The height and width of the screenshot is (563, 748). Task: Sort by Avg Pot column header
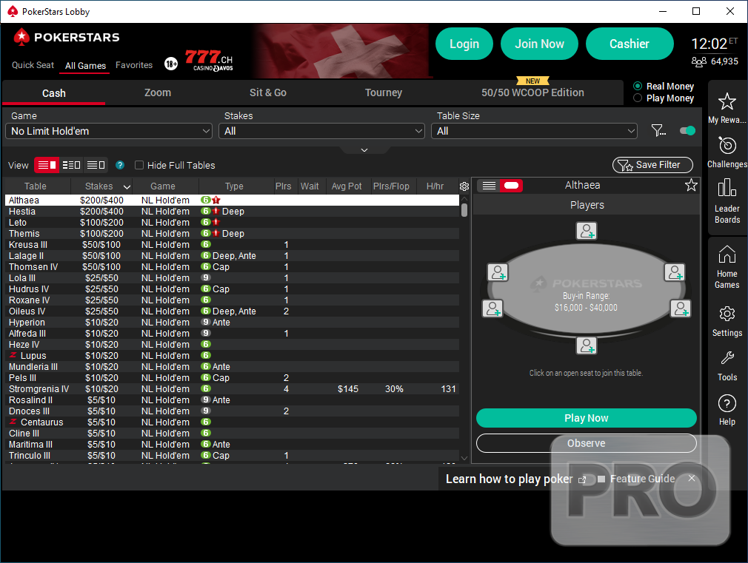[347, 186]
